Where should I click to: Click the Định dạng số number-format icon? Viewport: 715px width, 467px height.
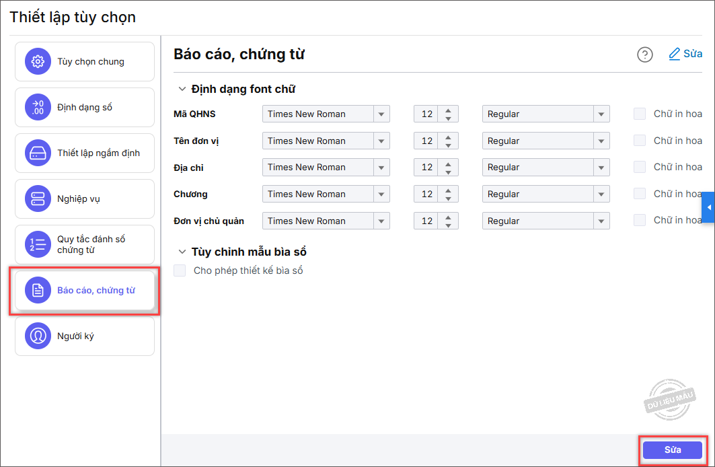point(38,107)
